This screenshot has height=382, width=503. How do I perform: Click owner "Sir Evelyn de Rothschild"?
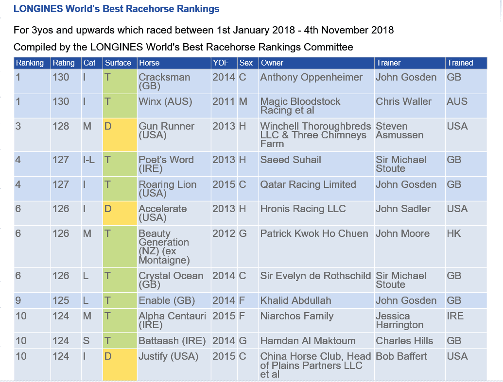point(315,276)
